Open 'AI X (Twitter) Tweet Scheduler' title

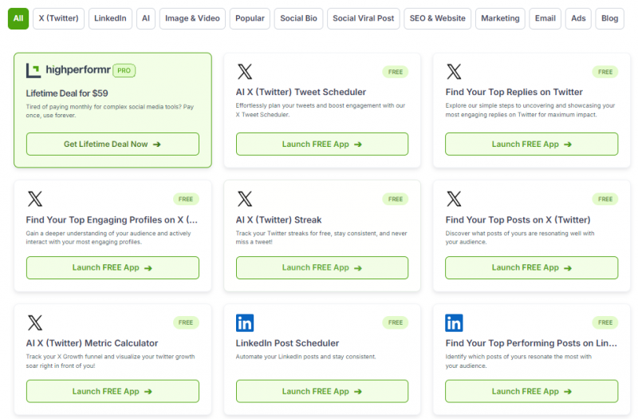point(301,92)
